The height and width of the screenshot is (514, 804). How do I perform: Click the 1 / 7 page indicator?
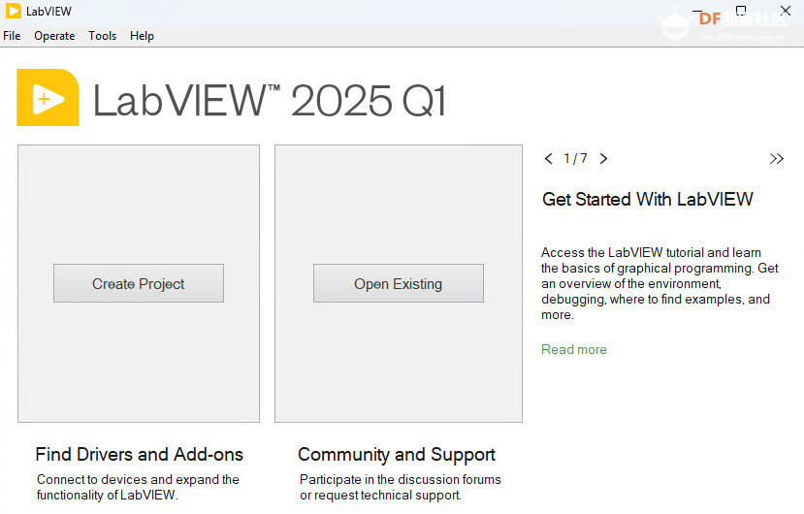575,158
